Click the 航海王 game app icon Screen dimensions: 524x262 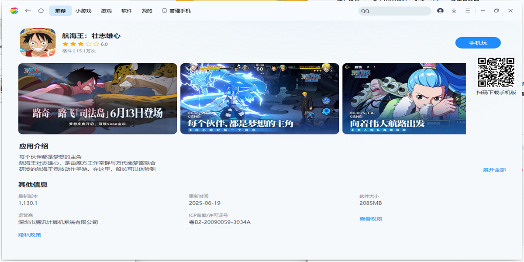tap(38, 42)
